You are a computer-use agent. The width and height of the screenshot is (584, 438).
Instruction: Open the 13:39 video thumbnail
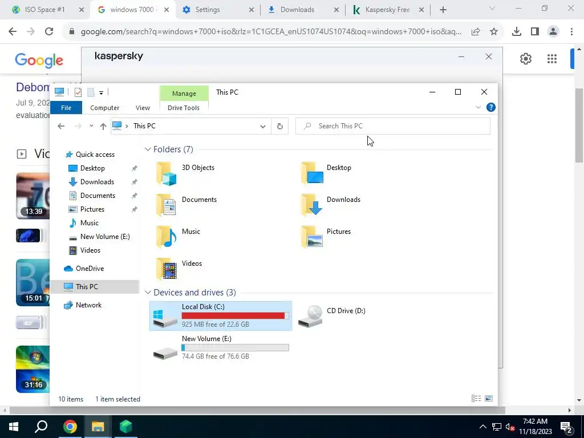point(33,196)
